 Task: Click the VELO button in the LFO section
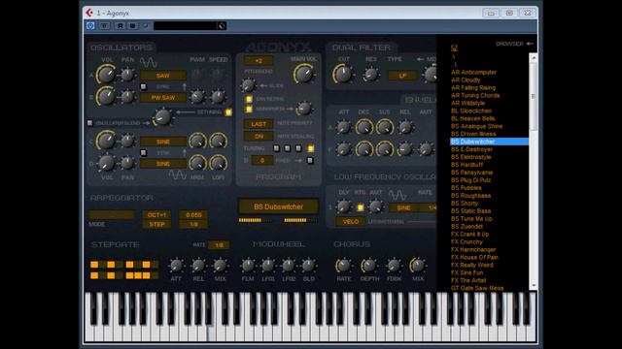[x=351, y=222]
